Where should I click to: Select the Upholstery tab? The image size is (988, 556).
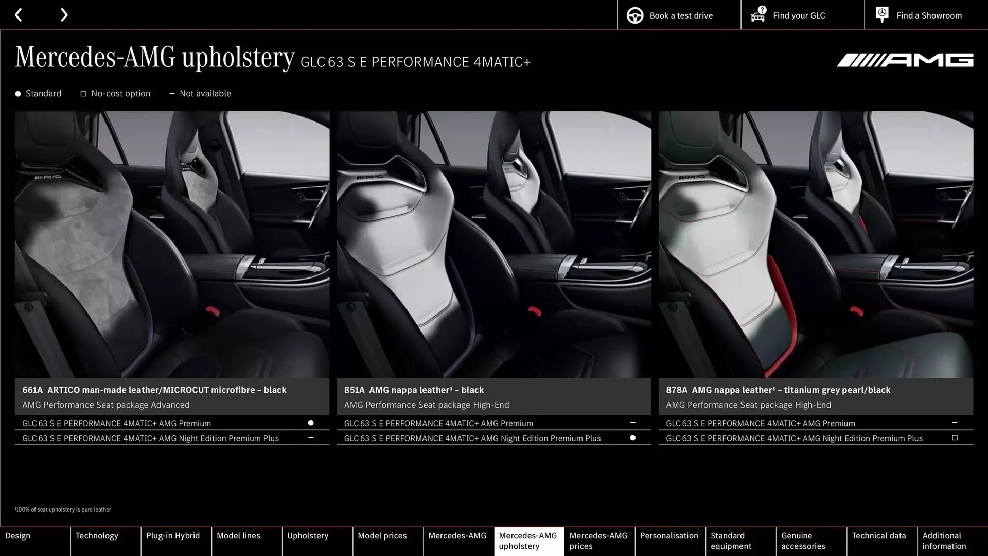click(317, 541)
